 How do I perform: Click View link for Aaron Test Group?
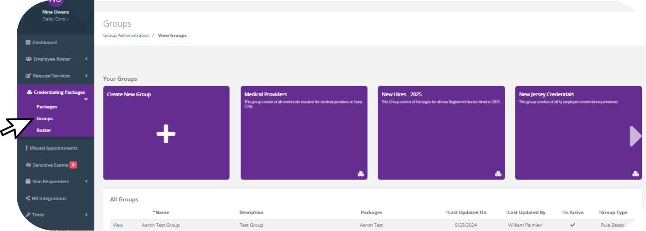[118, 225]
